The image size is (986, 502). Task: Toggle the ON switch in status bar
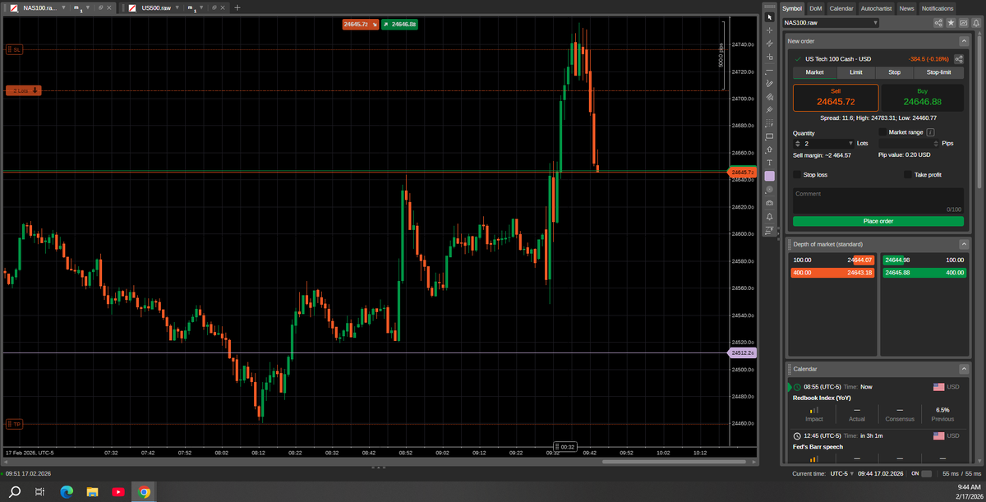(x=927, y=474)
